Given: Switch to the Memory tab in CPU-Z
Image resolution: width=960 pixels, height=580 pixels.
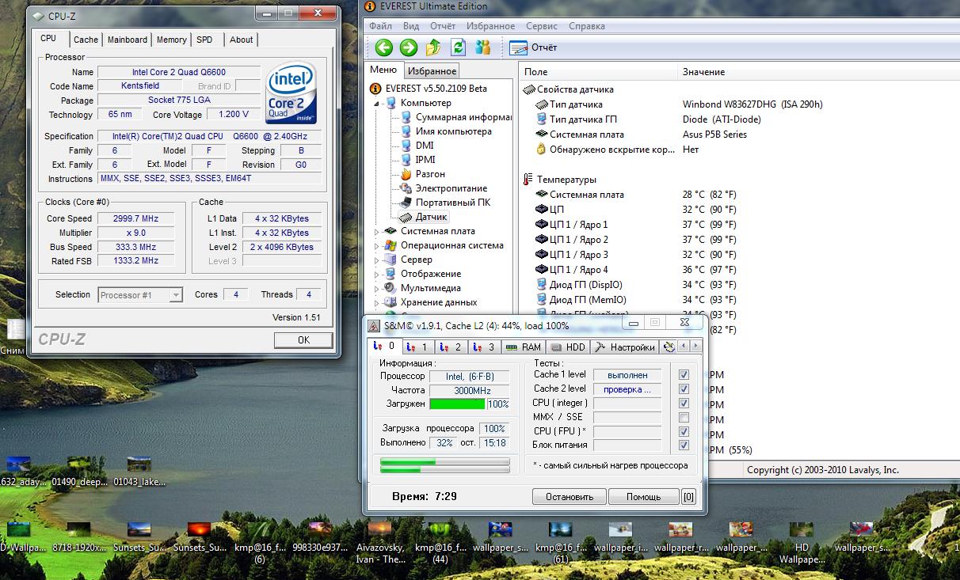Looking at the screenshot, I should 171,40.
